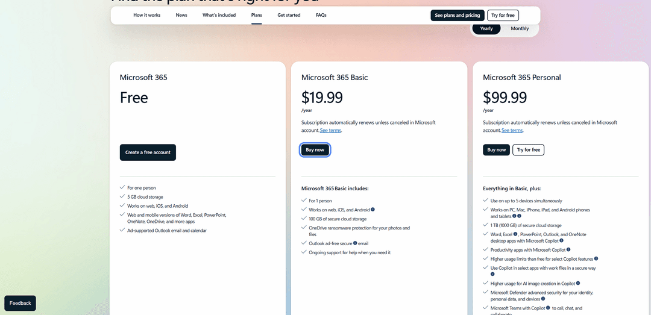
Task: Select the Yearly billing option
Action: pos(486,29)
